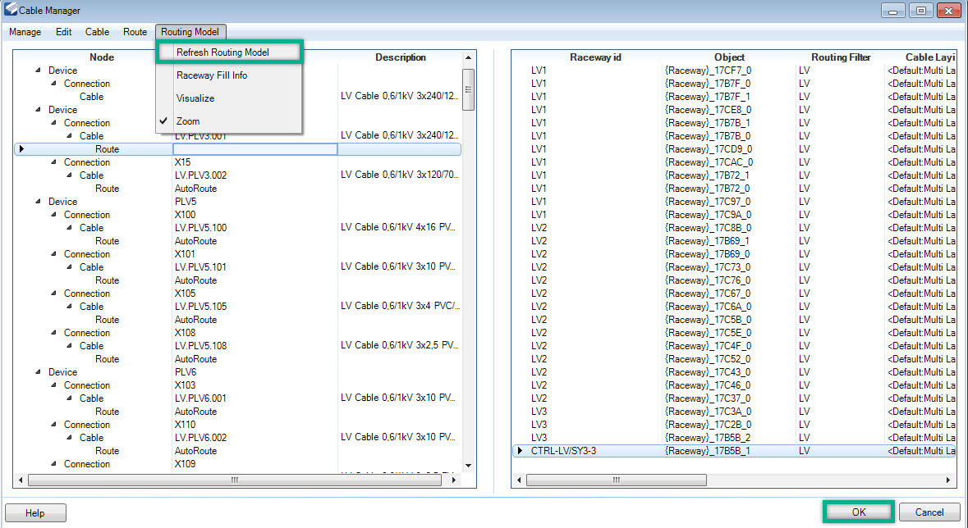968x528 pixels.
Task: Click the empty Route value input cell
Action: tap(255, 149)
